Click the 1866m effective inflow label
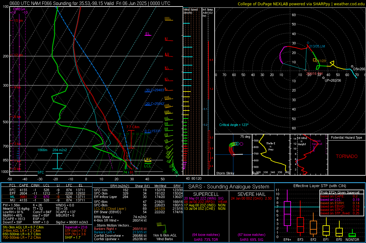 coord(42,150)
